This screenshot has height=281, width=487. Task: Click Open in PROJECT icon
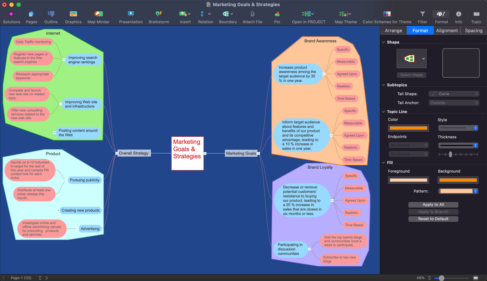(306, 14)
